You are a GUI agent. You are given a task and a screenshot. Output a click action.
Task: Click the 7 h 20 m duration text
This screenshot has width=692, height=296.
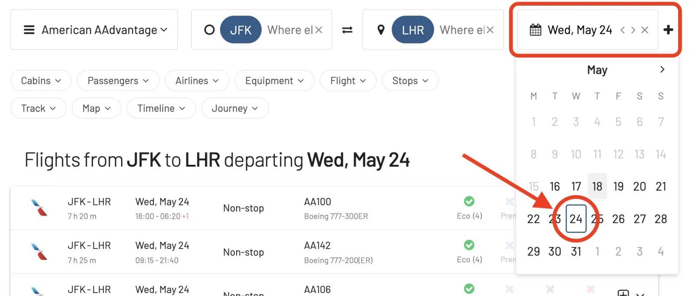click(82, 216)
